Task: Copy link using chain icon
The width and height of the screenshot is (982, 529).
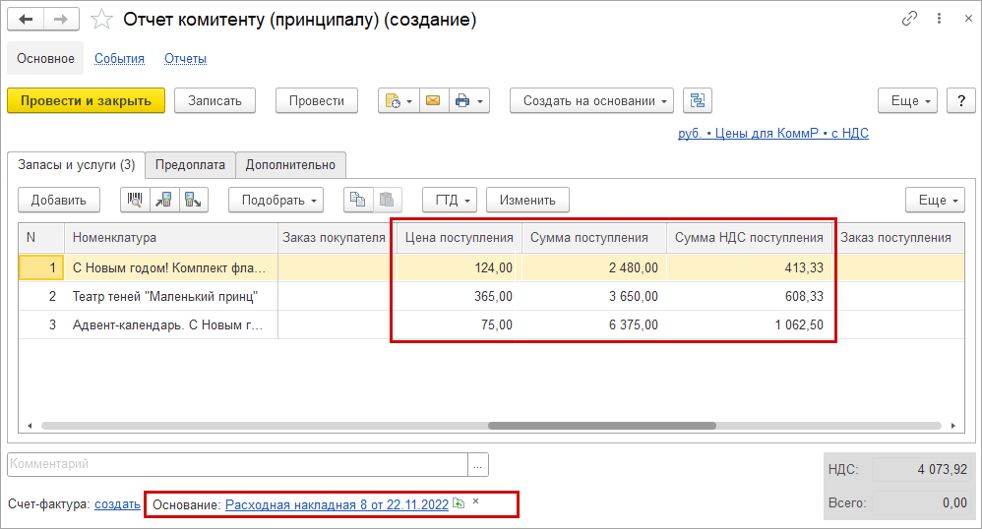Action: point(909,19)
